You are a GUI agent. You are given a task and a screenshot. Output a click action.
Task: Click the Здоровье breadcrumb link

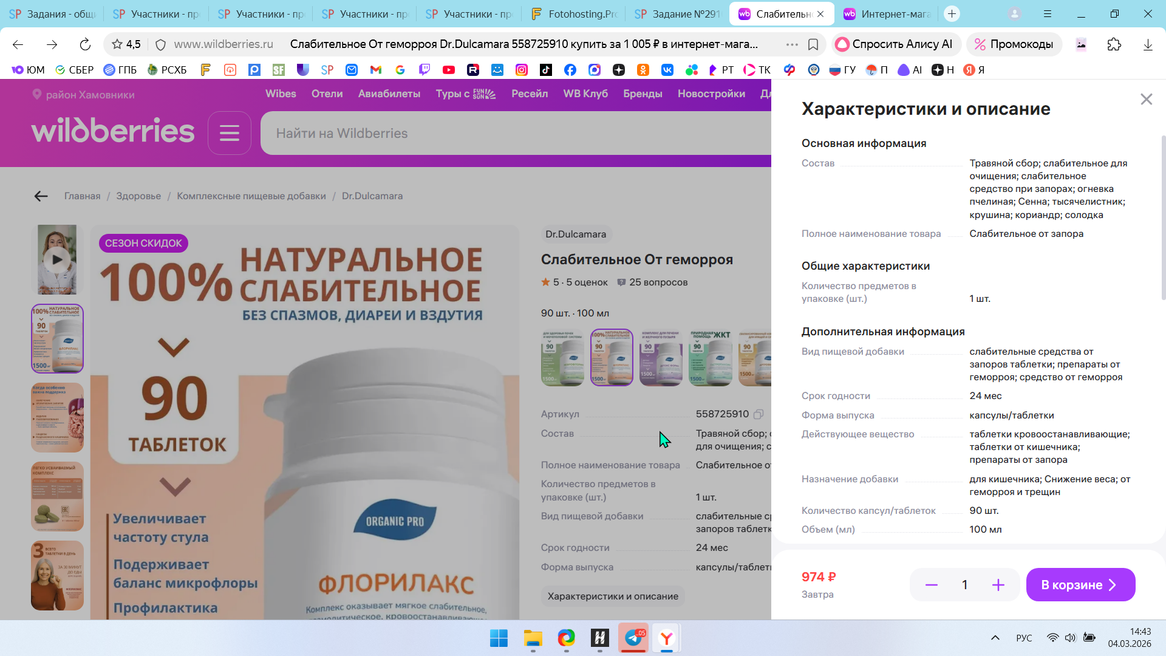click(138, 196)
